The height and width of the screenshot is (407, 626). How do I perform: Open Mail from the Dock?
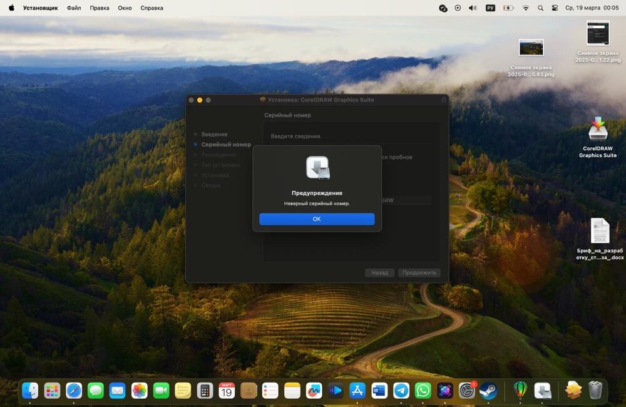click(x=118, y=391)
